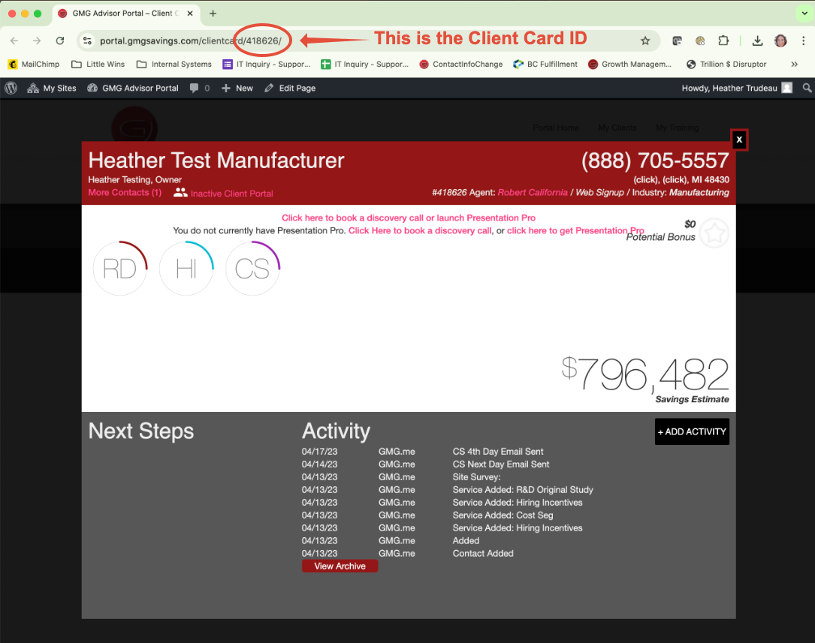Select CS 4th Day Email Sent activity
The height and width of the screenshot is (643, 815).
click(498, 452)
